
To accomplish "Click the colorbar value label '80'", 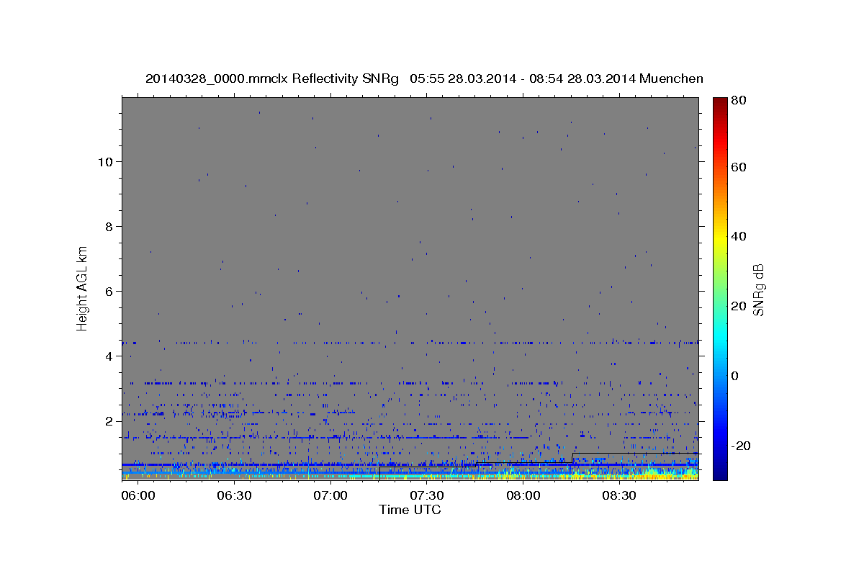I will (738, 100).
